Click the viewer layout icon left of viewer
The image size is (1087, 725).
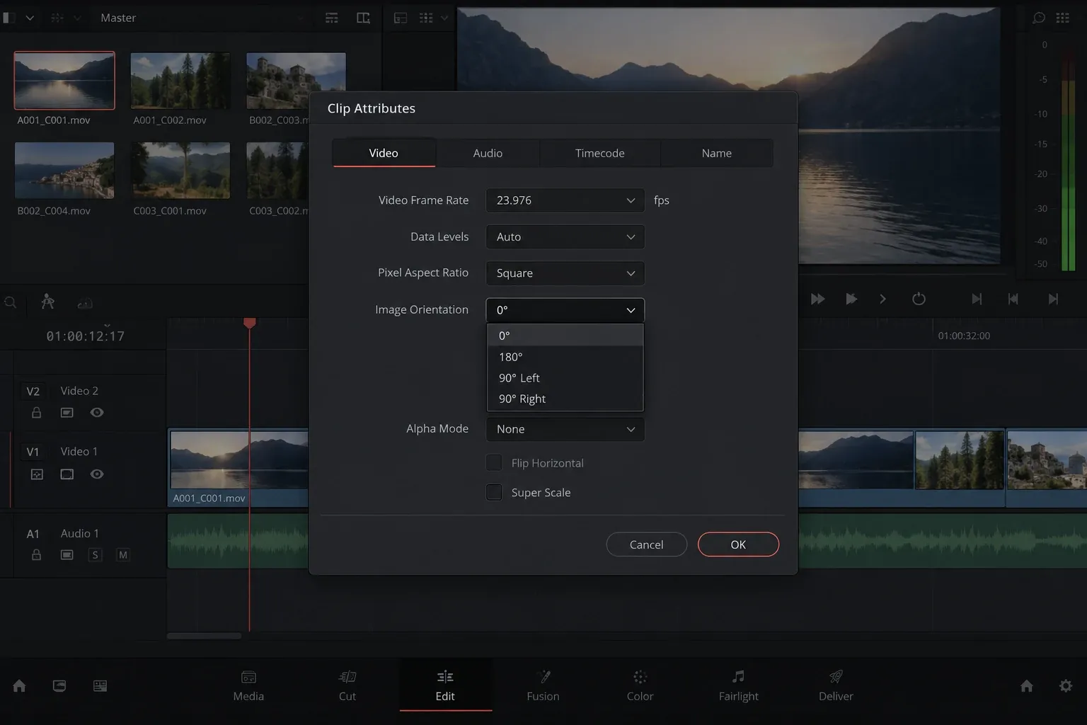coord(400,18)
